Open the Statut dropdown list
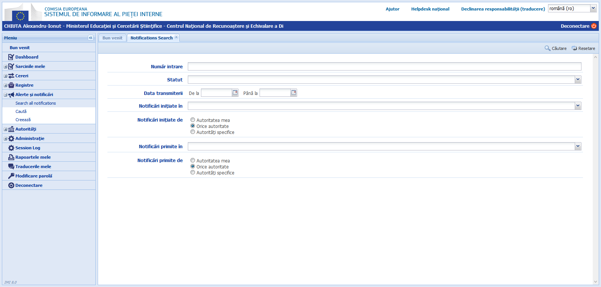This screenshot has height=287, width=601. click(x=578, y=80)
